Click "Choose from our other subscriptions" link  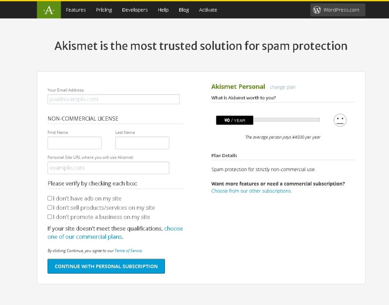tap(251, 191)
